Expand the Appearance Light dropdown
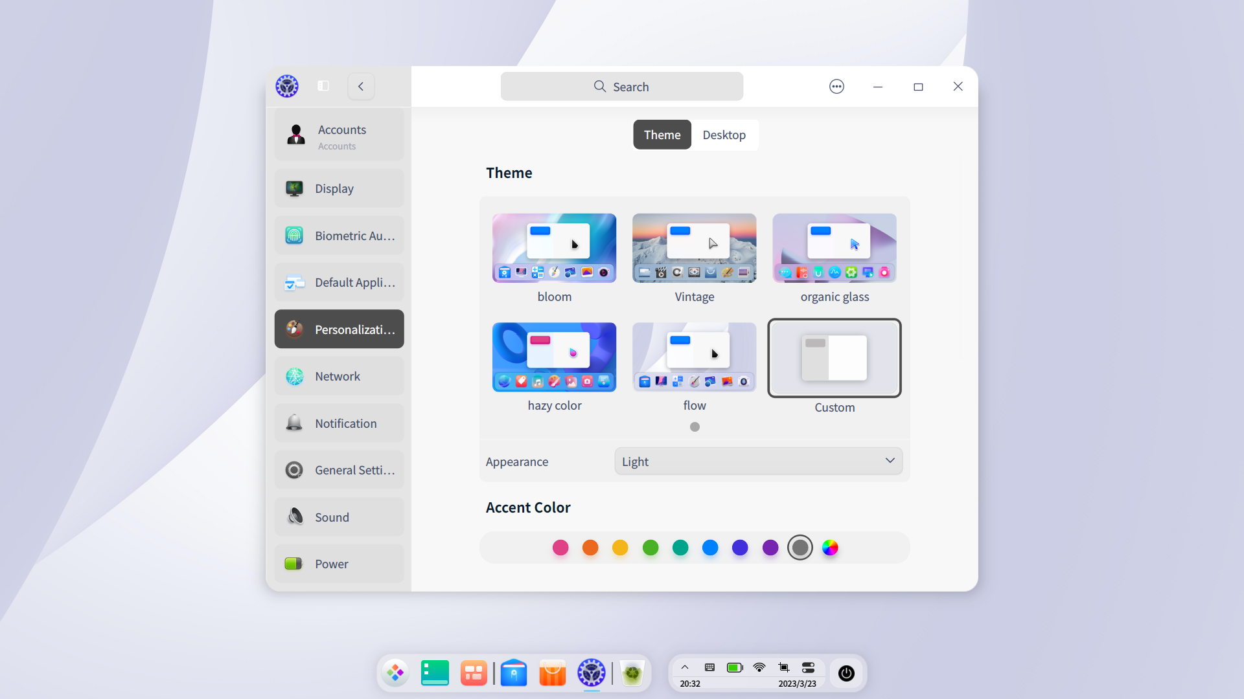The width and height of the screenshot is (1244, 699). [x=758, y=461]
